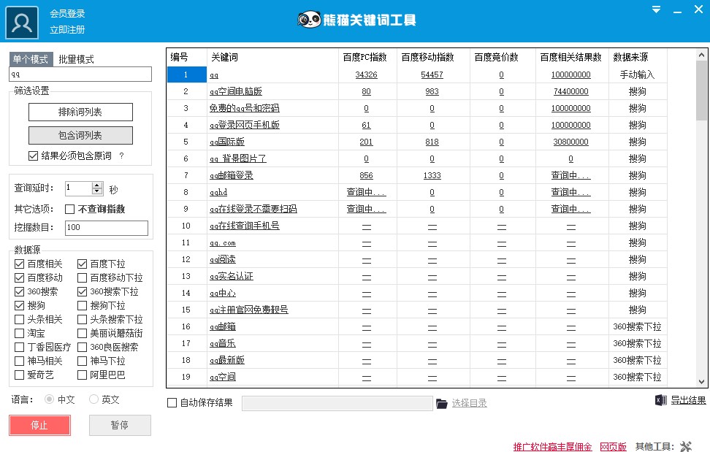710x452 pixels.
Task: Enable 头条搜索下拉 checkbox
Action: pyautogui.click(x=82, y=319)
